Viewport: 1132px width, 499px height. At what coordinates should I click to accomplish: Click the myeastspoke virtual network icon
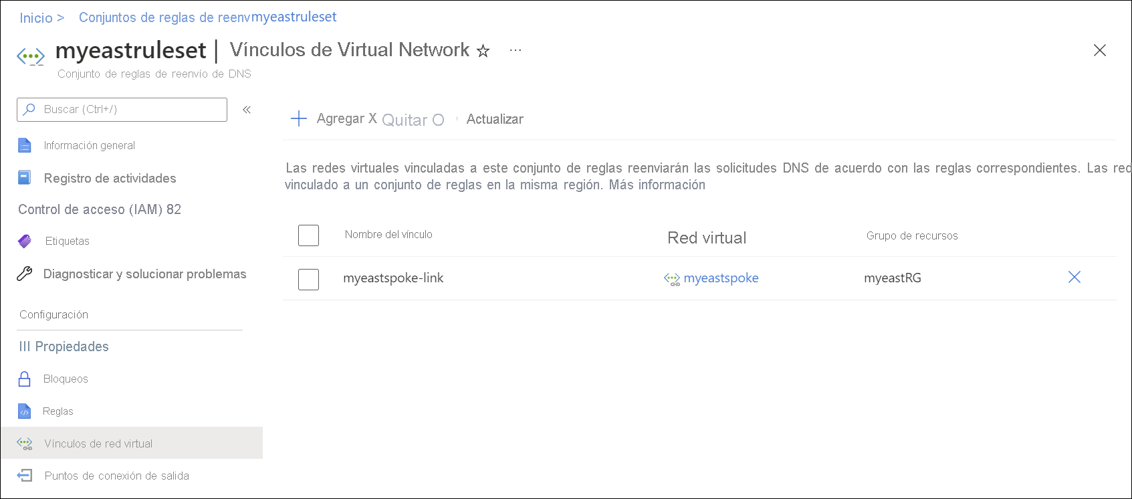[x=671, y=279]
